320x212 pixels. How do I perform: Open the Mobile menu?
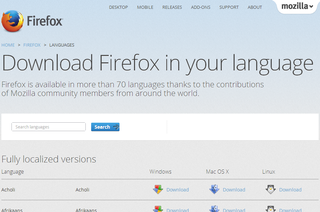click(145, 7)
